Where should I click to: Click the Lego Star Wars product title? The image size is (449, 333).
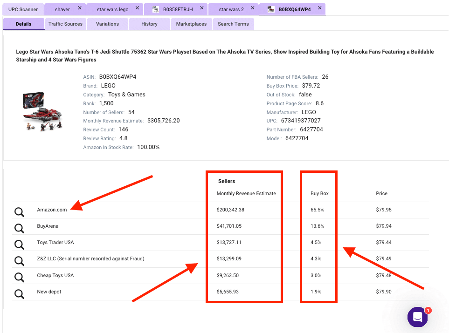[x=225, y=55]
